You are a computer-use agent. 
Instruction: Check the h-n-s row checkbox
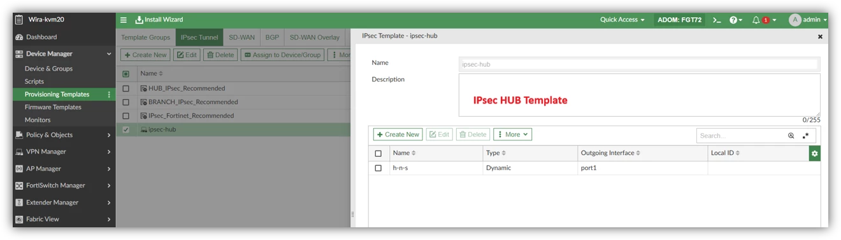tap(378, 168)
